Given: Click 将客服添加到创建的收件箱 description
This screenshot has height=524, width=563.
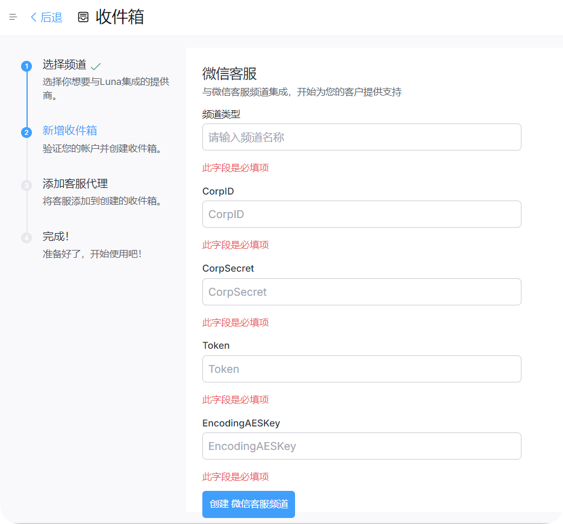Looking at the screenshot, I should (102, 201).
